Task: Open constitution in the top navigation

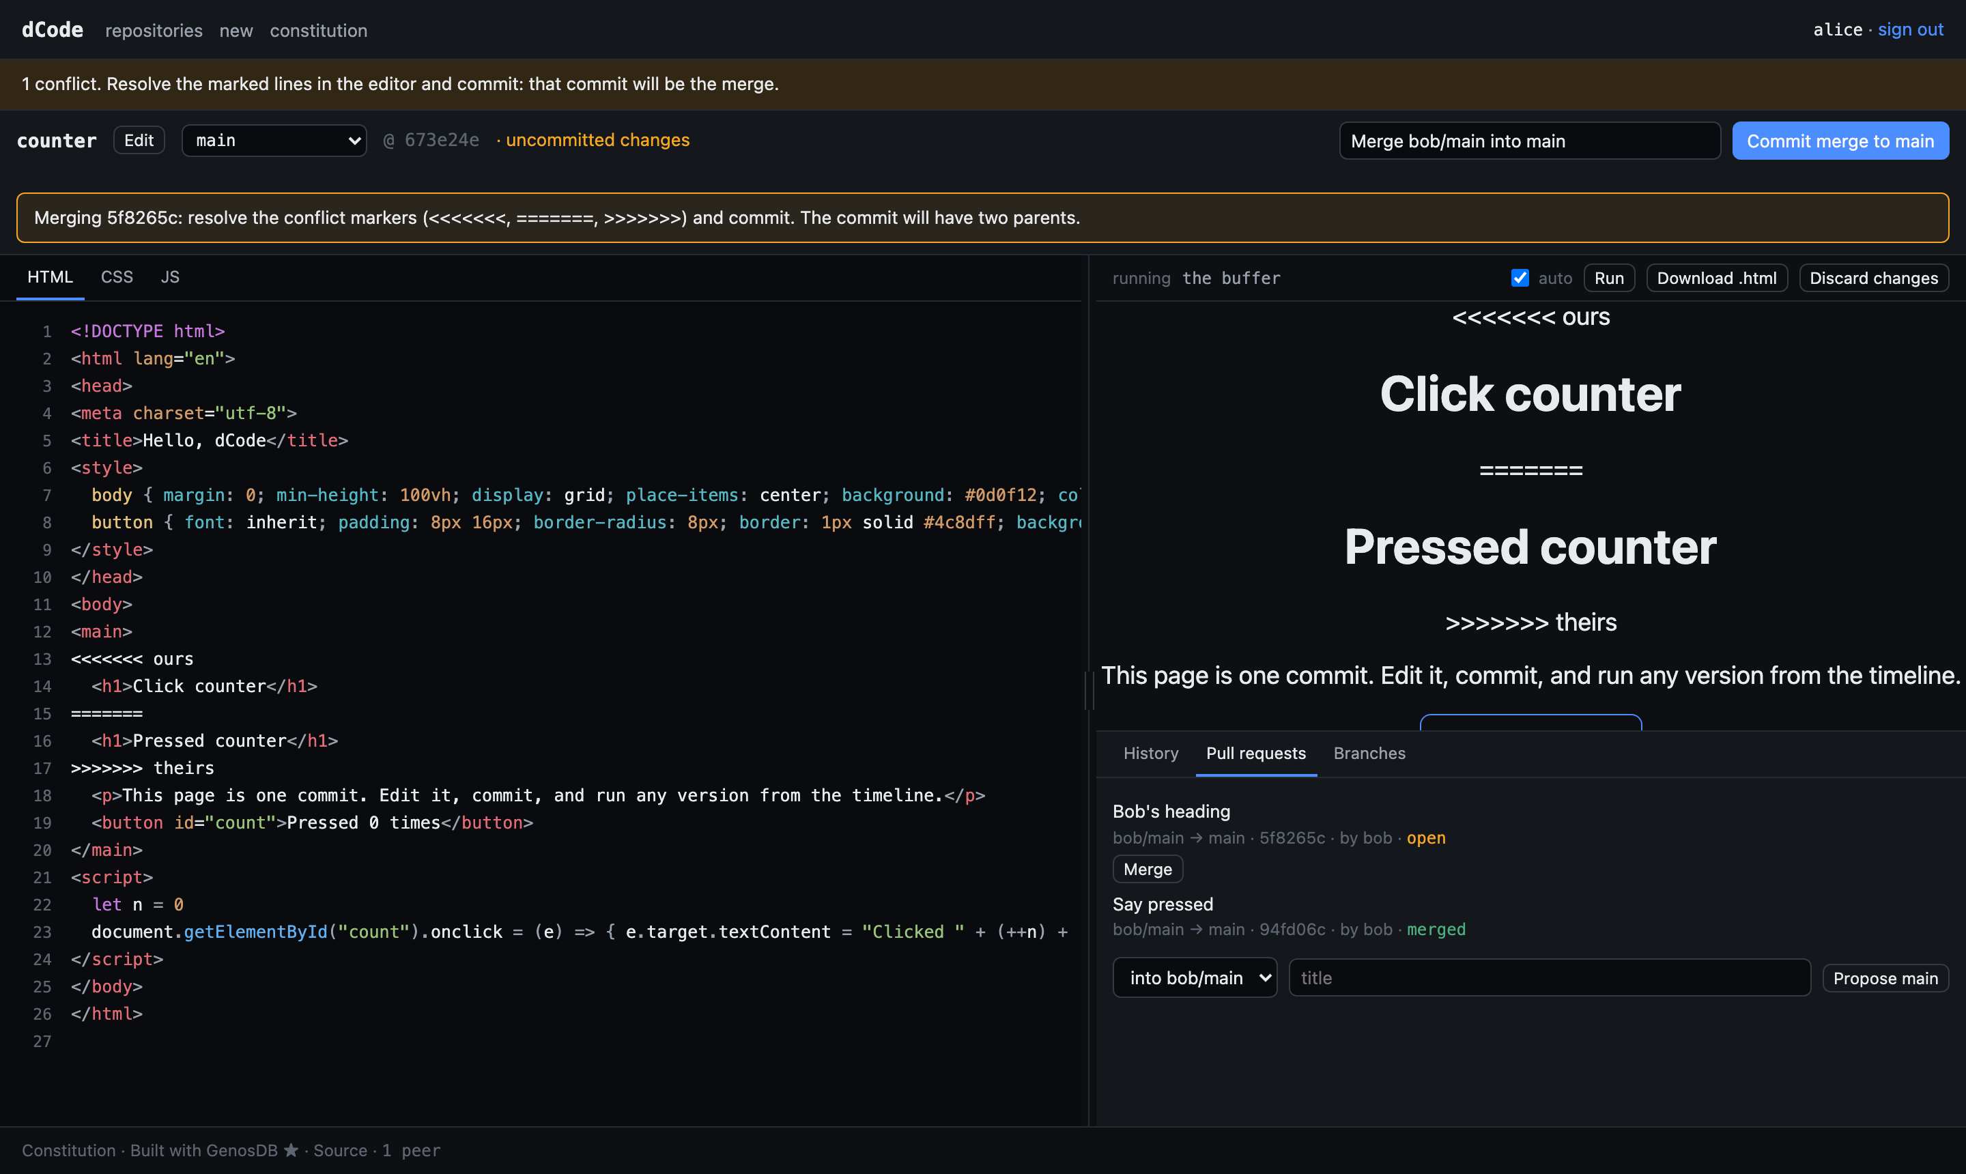Action: [x=318, y=30]
